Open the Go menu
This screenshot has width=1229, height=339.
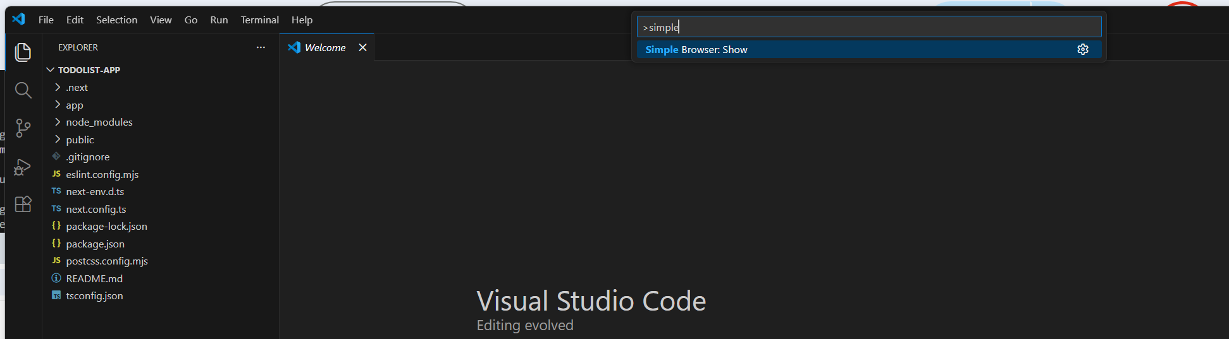coord(191,20)
